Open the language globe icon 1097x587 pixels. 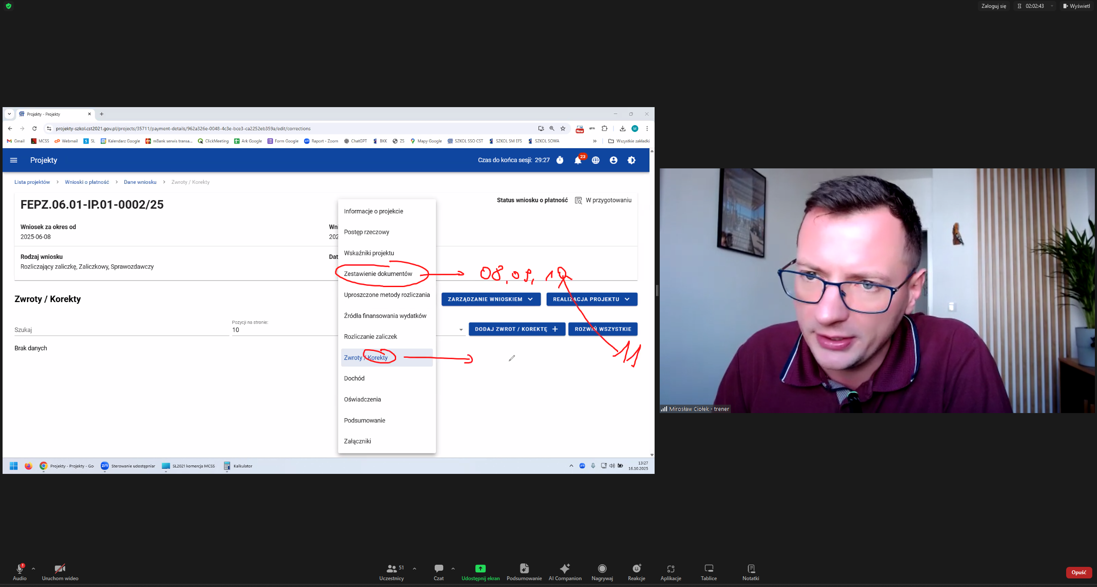(x=595, y=160)
